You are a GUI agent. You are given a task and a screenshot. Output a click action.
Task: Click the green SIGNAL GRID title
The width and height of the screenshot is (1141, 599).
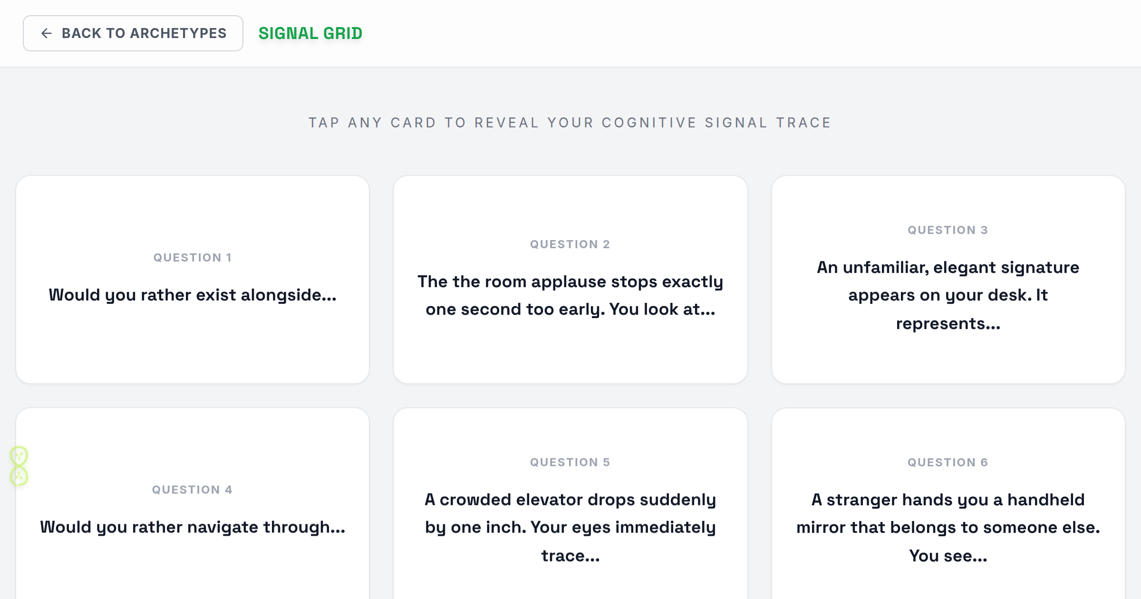tap(310, 33)
